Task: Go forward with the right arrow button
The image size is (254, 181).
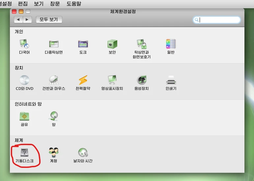Action: pos(27,19)
